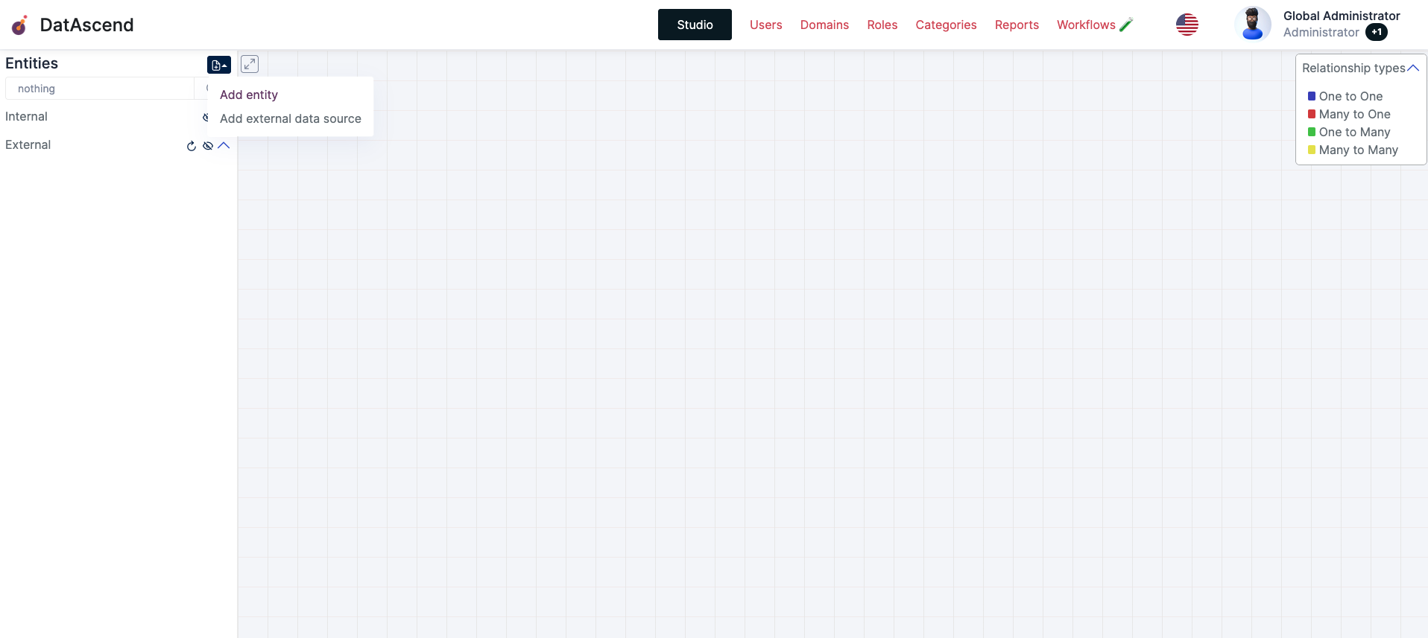The width and height of the screenshot is (1428, 638).
Task: Toggle visibility of External entities
Action: pos(208,146)
